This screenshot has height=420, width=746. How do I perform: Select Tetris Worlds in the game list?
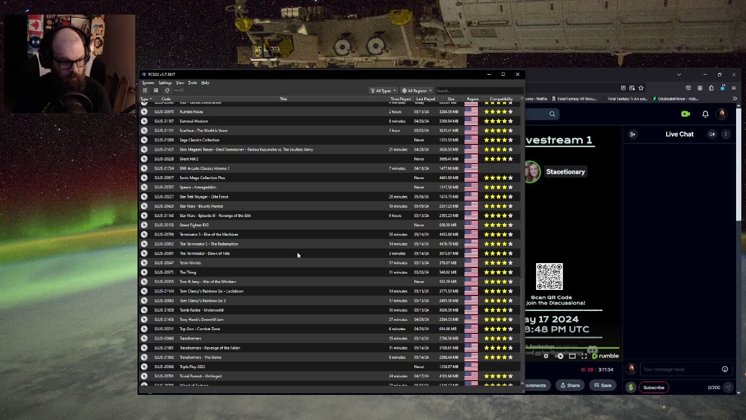(330, 262)
